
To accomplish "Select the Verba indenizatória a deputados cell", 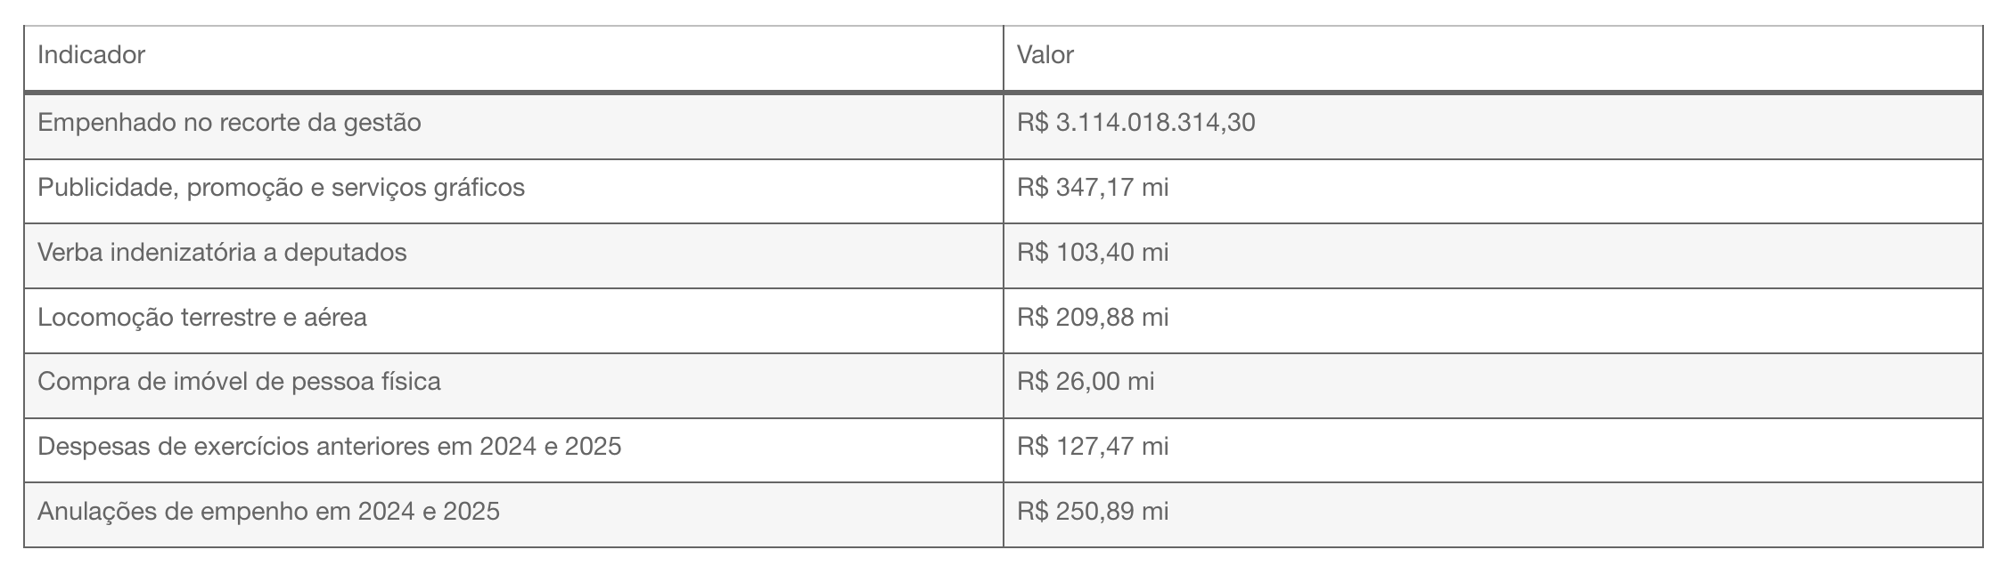I will click(x=514, y=256).
